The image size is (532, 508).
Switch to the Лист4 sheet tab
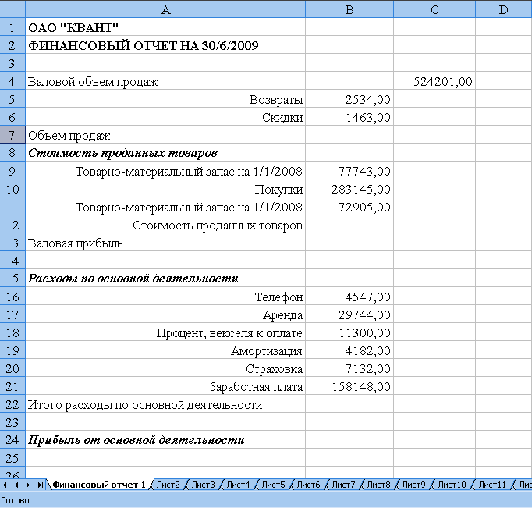pos(238,485)
